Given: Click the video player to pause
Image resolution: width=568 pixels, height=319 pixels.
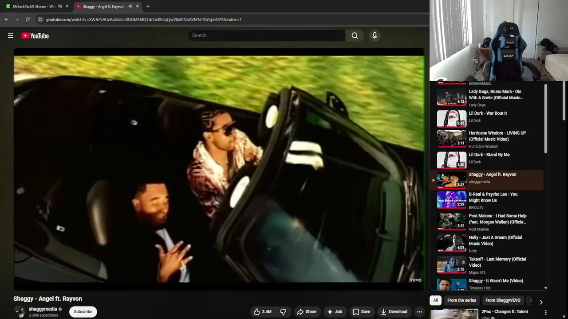Looking at the screenshot, I should tap(219, 168).
